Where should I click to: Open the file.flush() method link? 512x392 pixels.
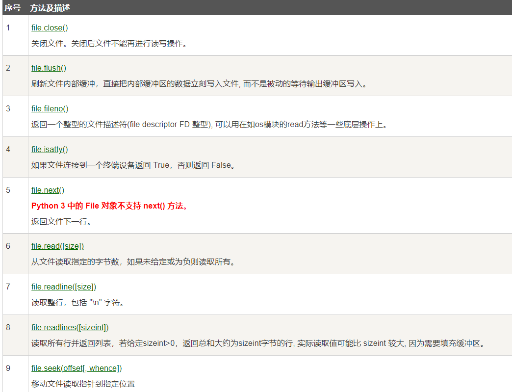click(x=49, y=68)
